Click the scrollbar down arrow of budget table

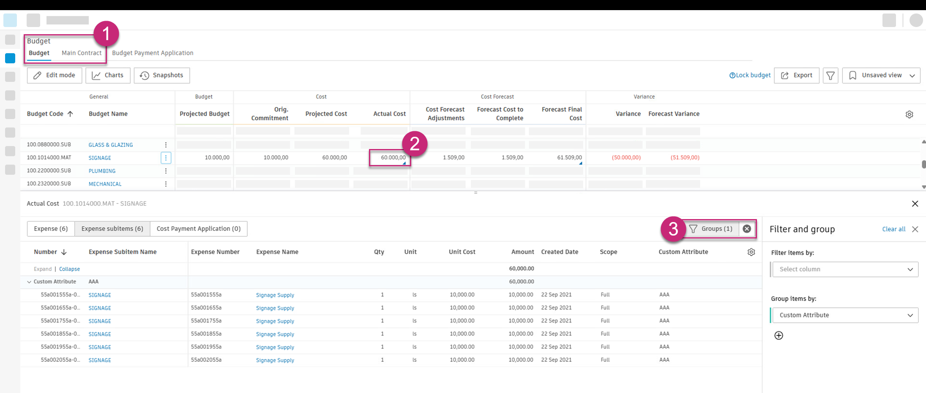[923, 187]
